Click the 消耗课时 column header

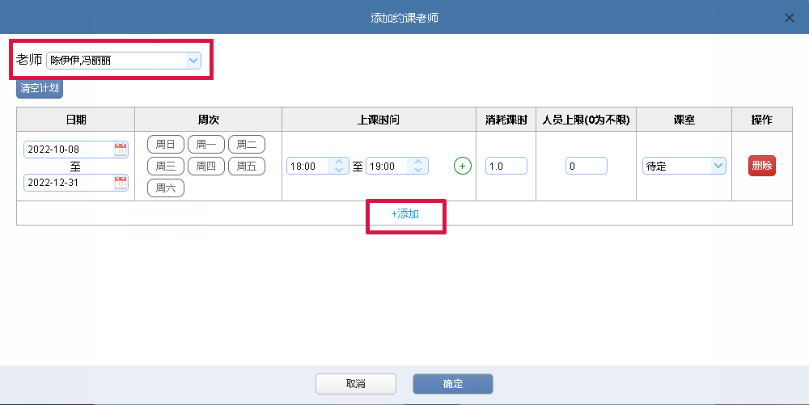[506, 120]
